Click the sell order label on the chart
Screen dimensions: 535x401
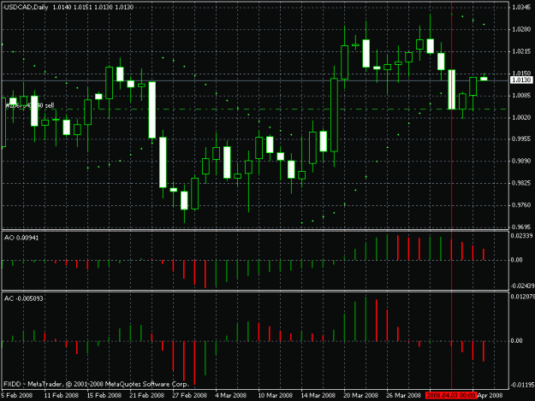coord(29,106)
